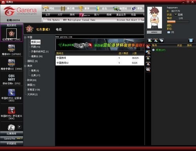Sort by 房间名 column header
The height and width of the screenshot is (151, 196).
click(x=60, y=53)
